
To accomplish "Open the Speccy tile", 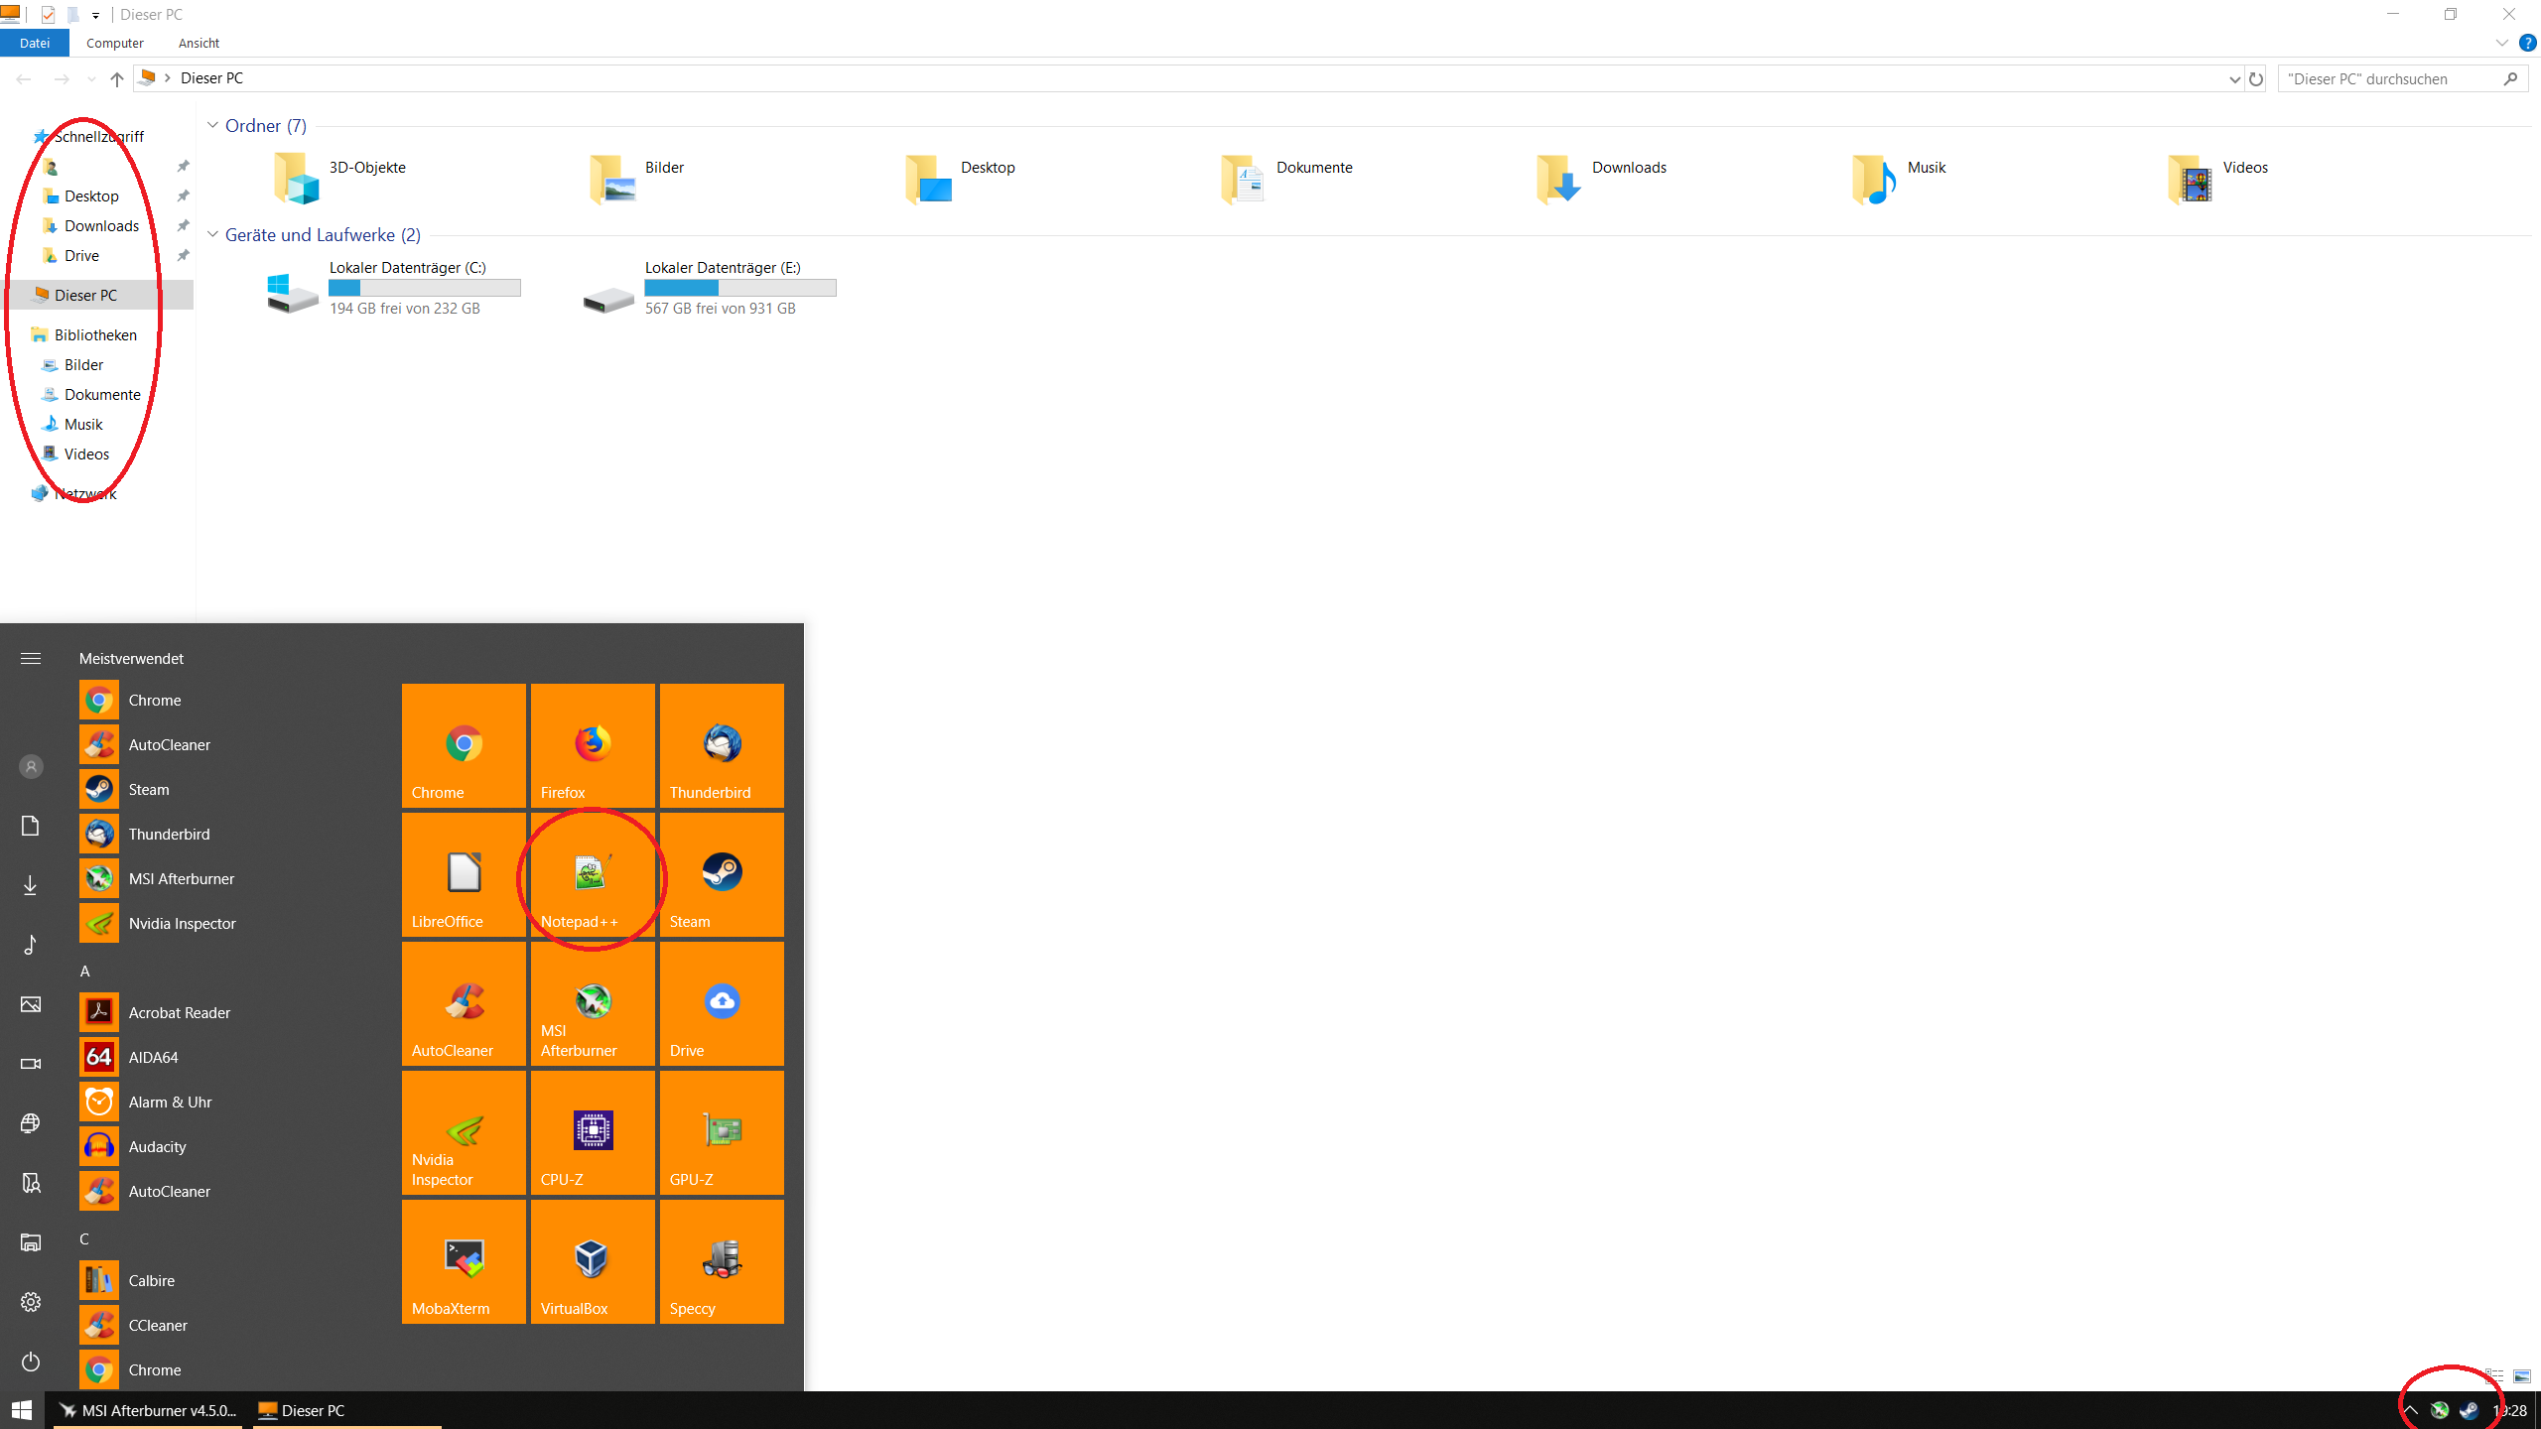I will point(722,1261).
